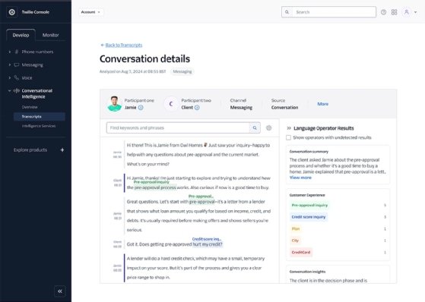Click Source Conversation value
This screenshot has height=302, width=425.
284,108
